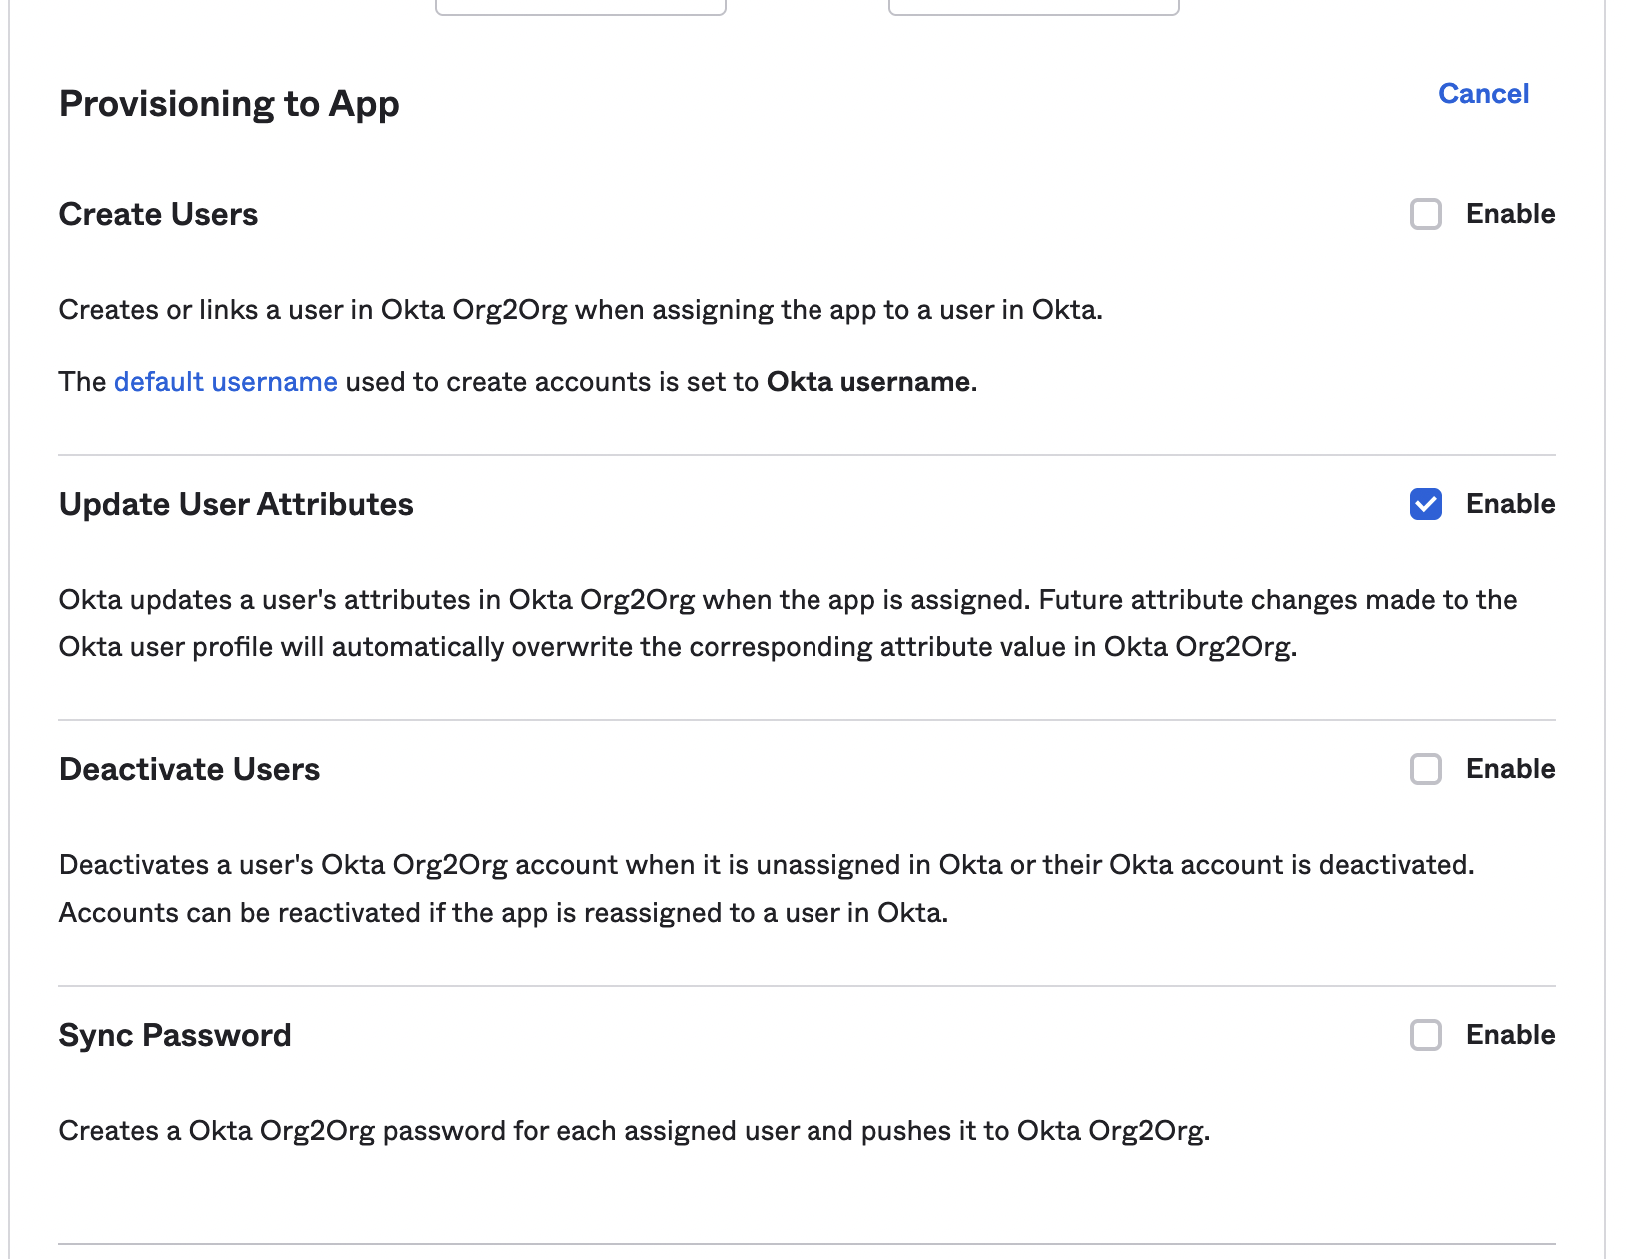Select the Deactivate Users section title
Image resolution: width=1627 pixels, height=1259 pixels.
(189, 769)
